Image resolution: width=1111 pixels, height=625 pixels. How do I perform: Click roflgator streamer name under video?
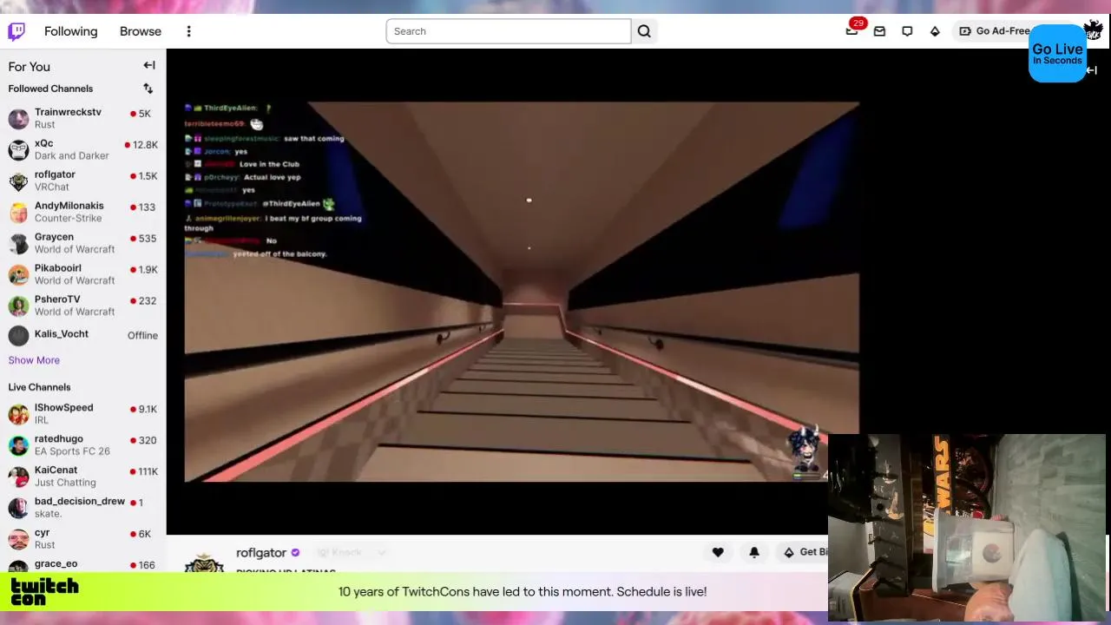point(261,553)
